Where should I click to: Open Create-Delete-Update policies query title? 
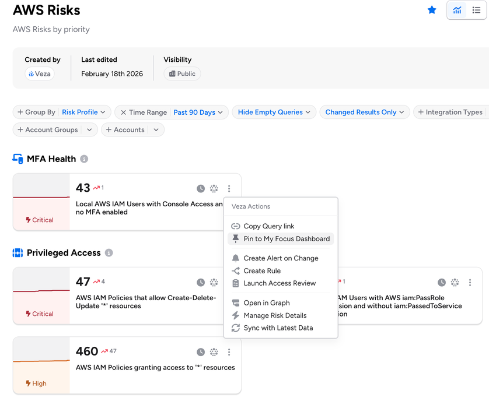point(146,302)
